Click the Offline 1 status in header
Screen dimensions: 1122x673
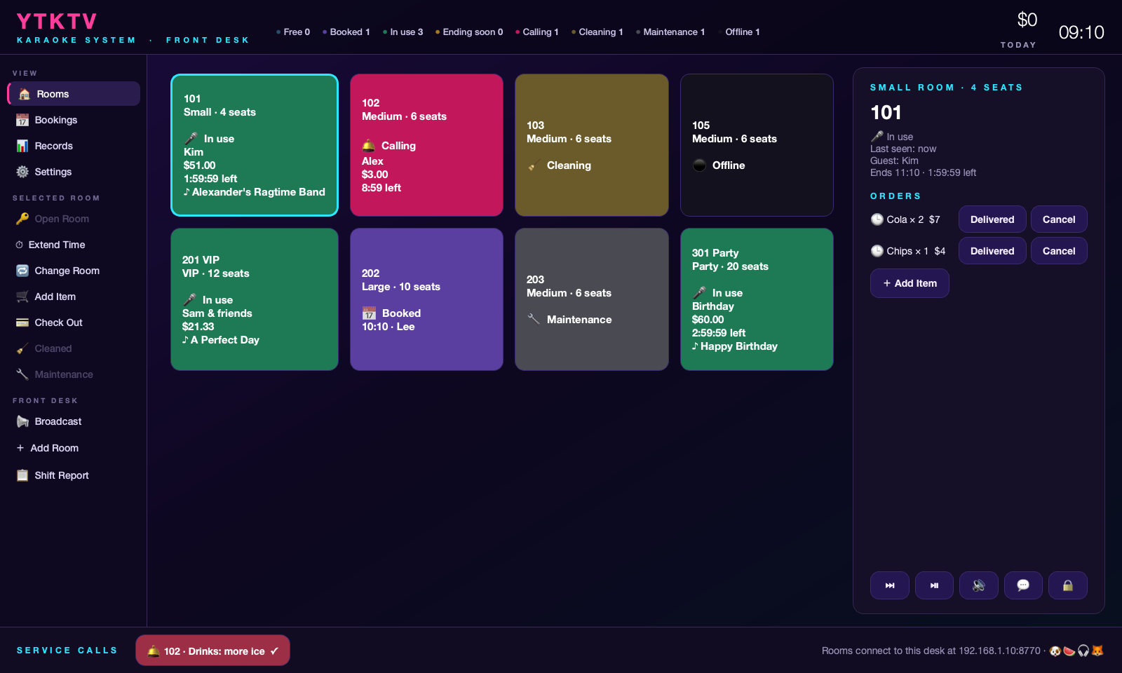click(x=739, y=32)
